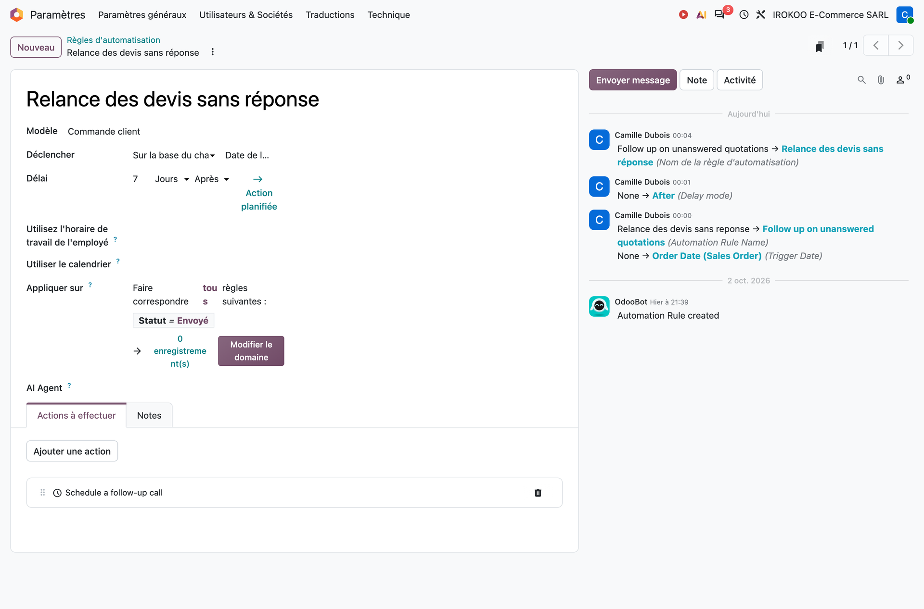Switch to the Notes tab
The height and width of the screenshot is (609, 924).
pos(149,415)
